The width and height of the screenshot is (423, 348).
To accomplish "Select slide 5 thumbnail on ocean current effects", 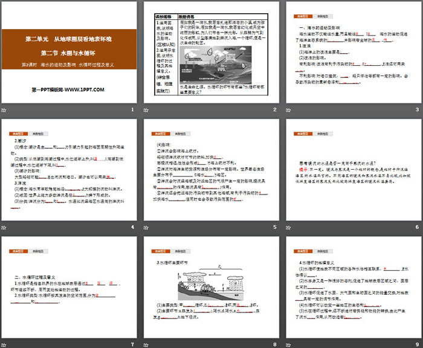I will click(x=211, y=170).
